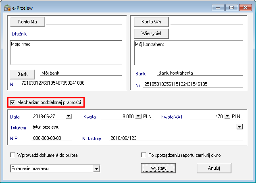Viewport: 256px width, 183px height.
Task: Click the Mój kontrahent creditor text area
Action: 188,52
